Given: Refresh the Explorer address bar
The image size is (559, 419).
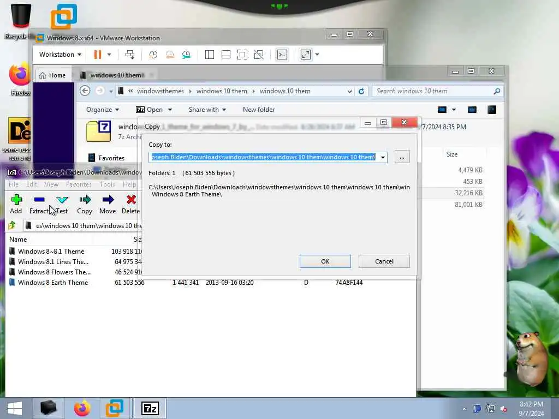Looking at the screenshot, I should (x=361, y=91).
